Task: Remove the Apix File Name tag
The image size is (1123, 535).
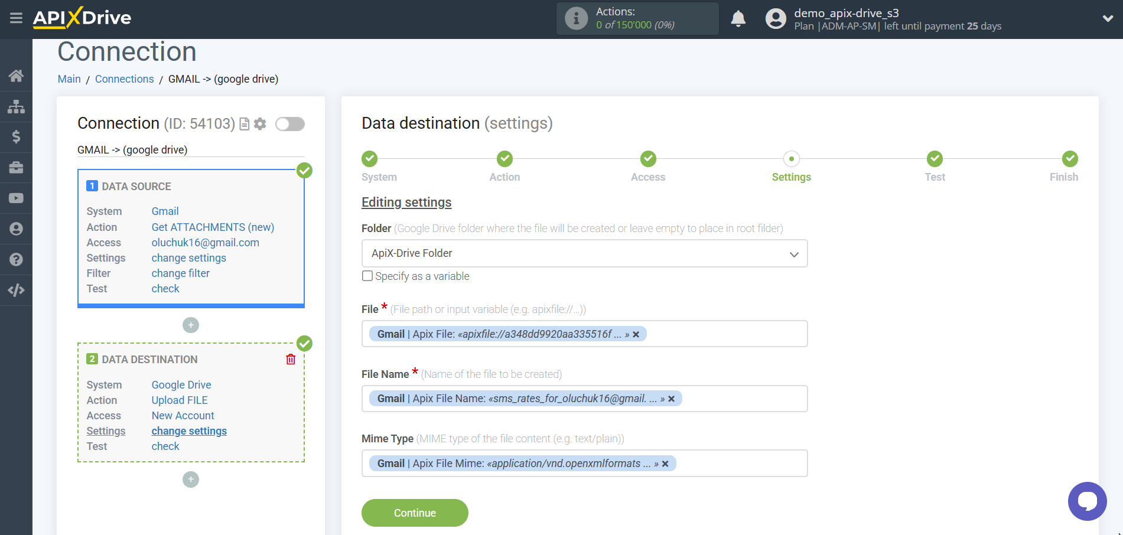Action: click(x=671, y=399)
